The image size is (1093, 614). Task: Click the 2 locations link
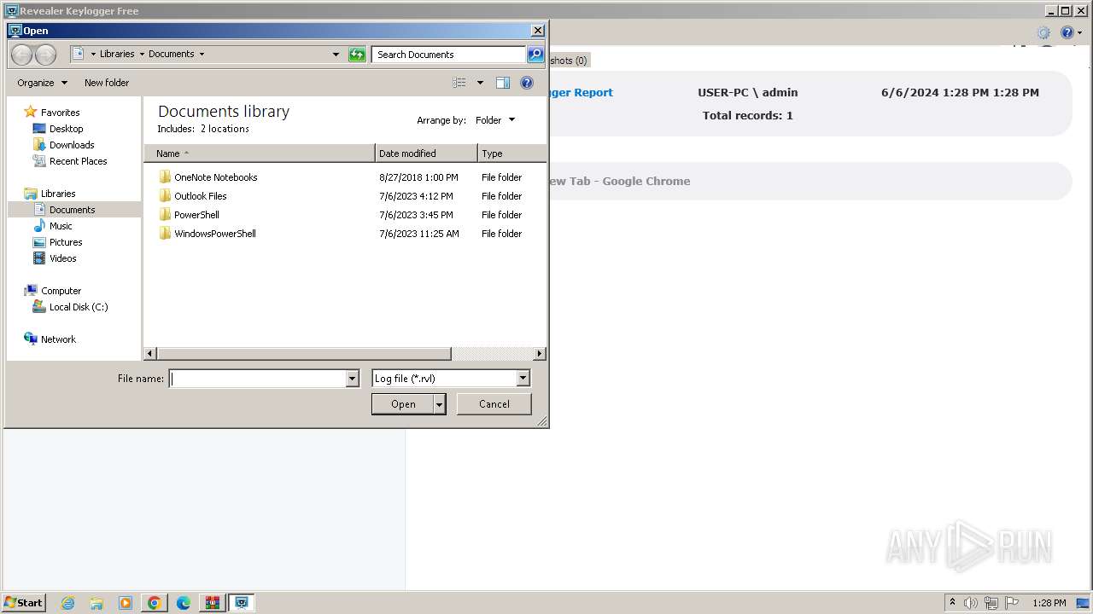tap(225, 129)
